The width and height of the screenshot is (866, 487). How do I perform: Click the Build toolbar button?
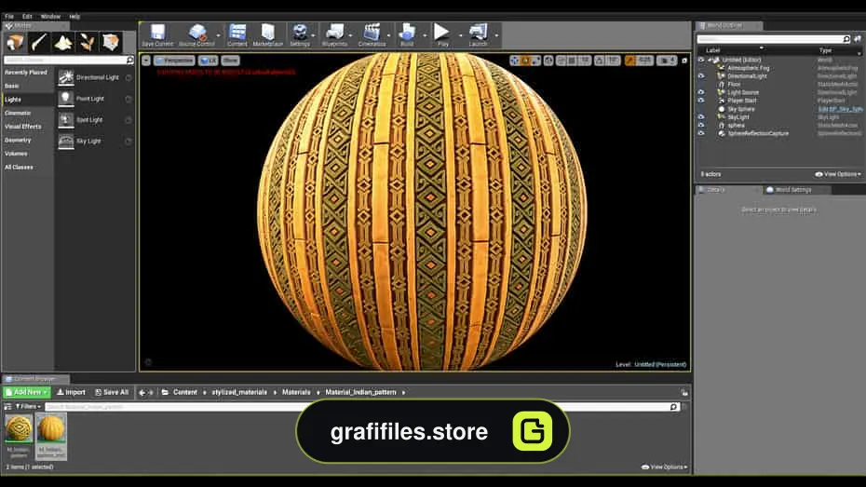point(407,34)
